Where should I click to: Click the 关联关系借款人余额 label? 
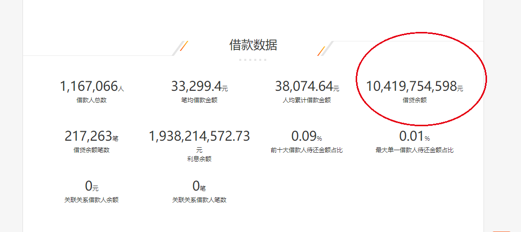[91, 200]
